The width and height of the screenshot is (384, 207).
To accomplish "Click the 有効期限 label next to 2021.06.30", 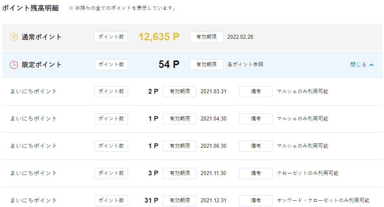I will coord(180,146).
